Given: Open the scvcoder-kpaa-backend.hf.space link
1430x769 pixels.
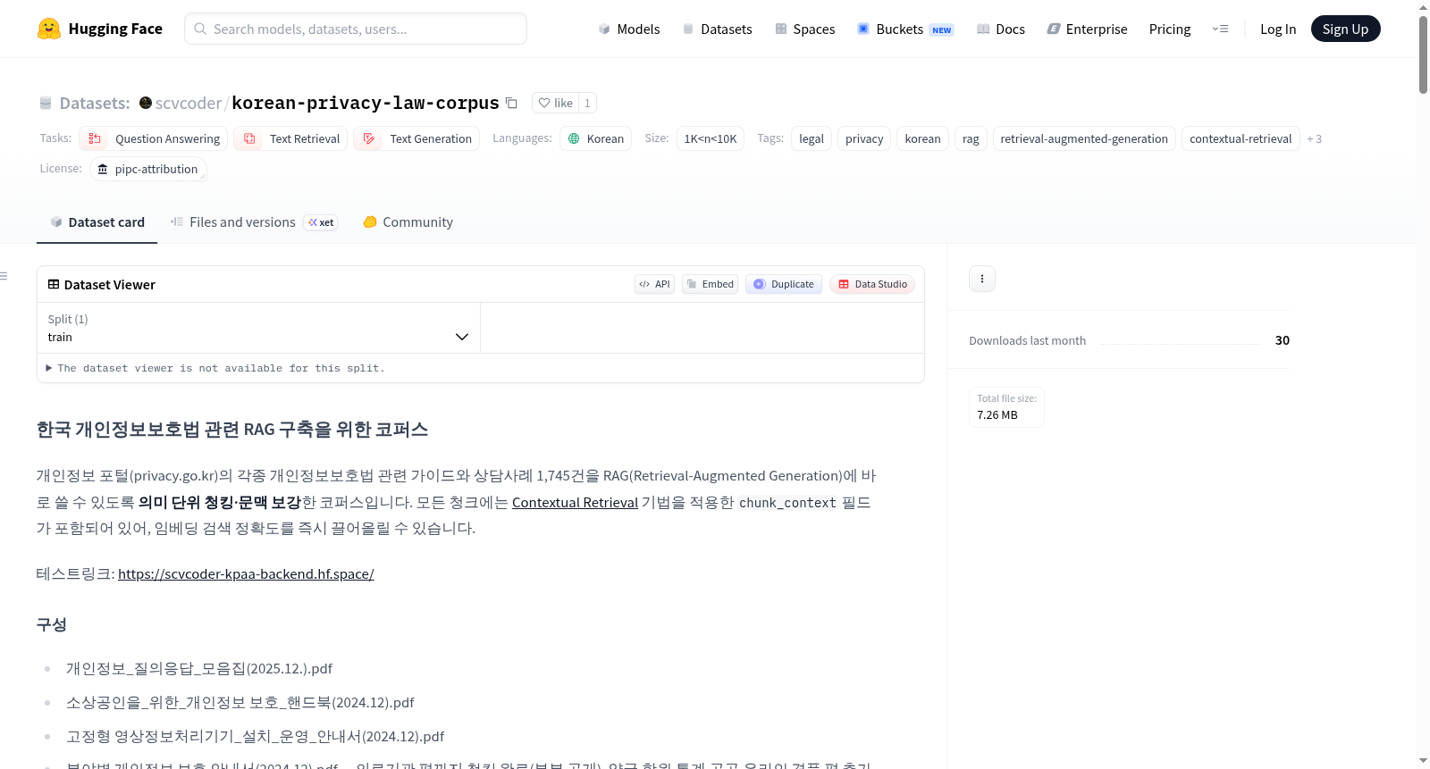Looking at the screenshot, I should [x=246, y=574].
